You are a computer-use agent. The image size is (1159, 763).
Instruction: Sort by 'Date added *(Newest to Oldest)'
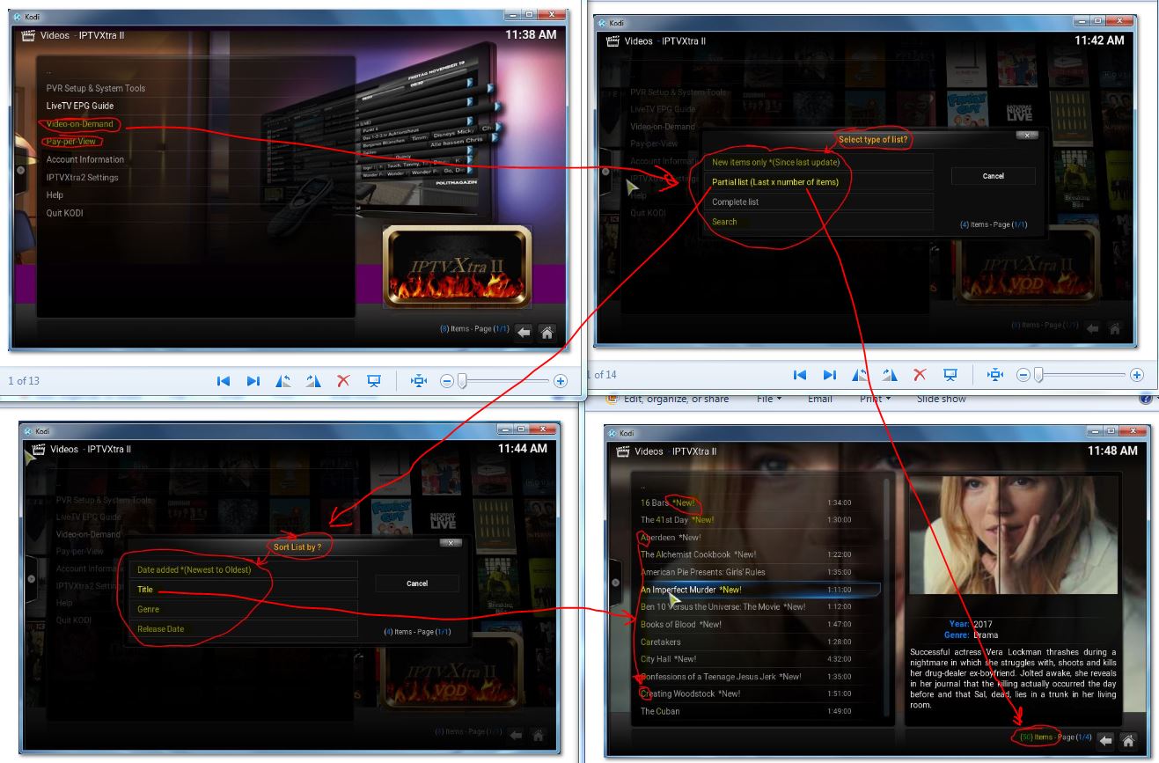243,569
